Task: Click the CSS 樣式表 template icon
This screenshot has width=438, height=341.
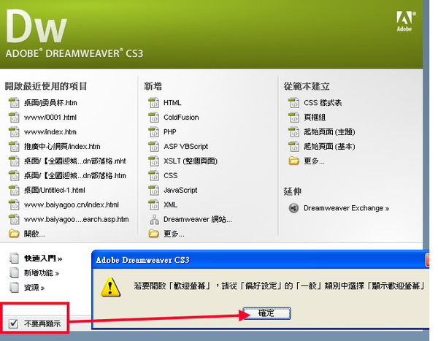Action: pyautogui.click(x=293, y=103)
